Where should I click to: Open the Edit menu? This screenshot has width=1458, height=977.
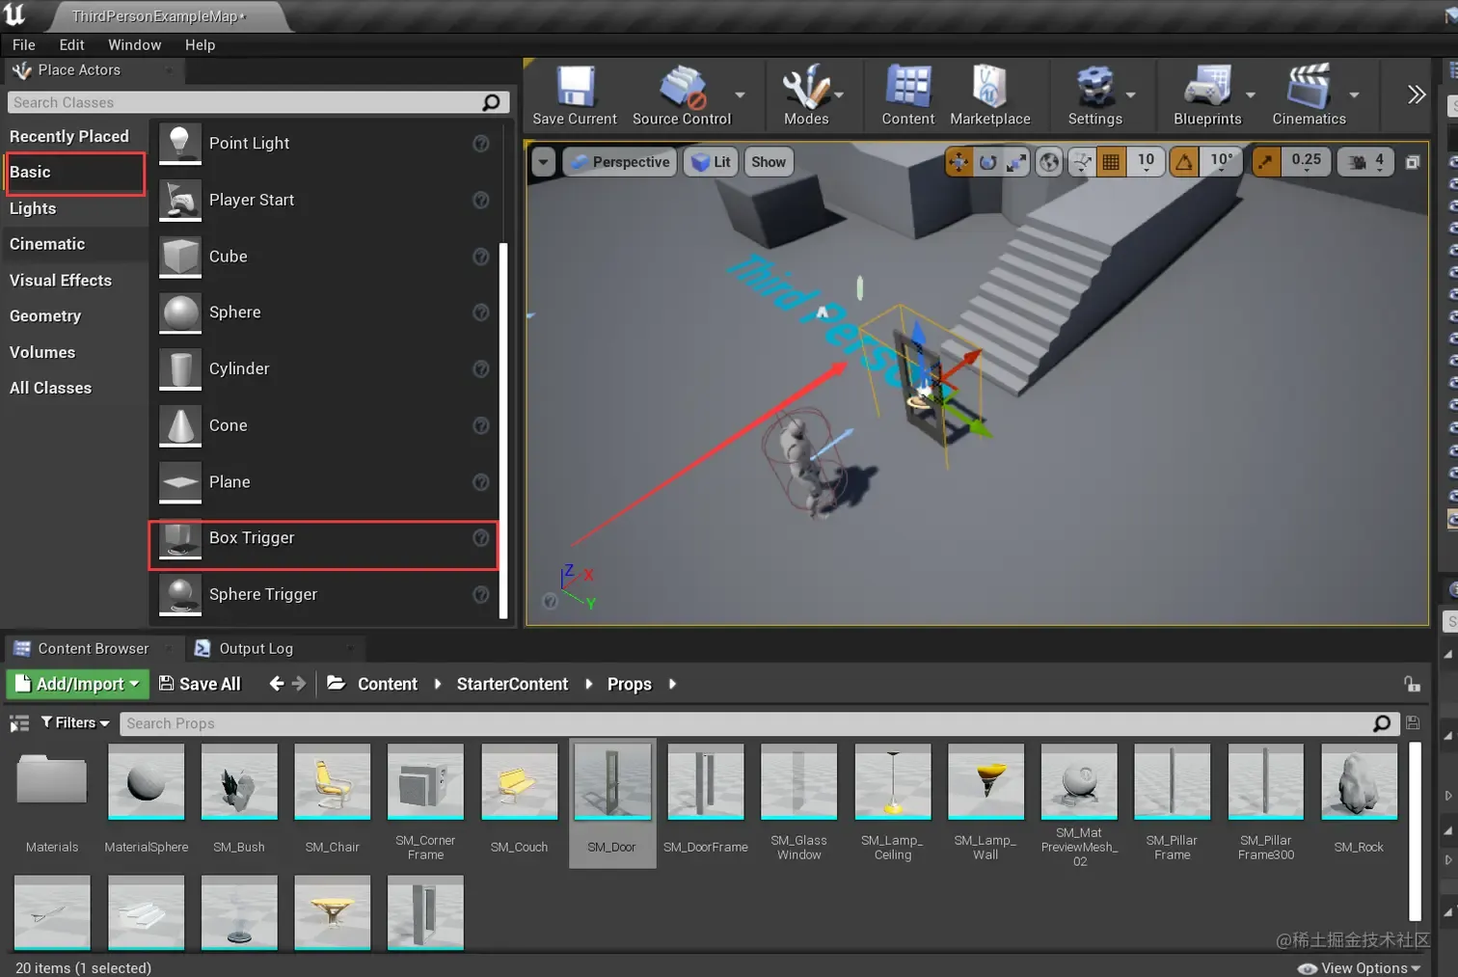(71, 44)
